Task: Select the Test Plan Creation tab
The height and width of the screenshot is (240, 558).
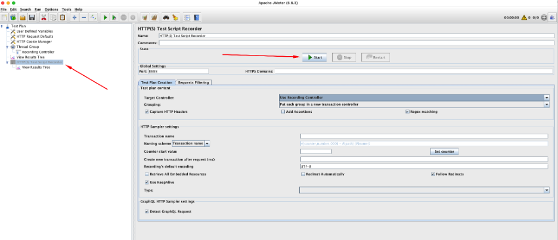Action: point(157,82)
